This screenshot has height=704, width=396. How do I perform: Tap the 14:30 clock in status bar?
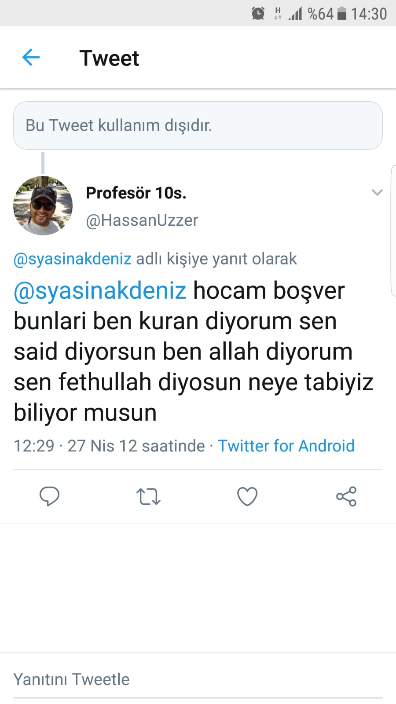point(369,14)
